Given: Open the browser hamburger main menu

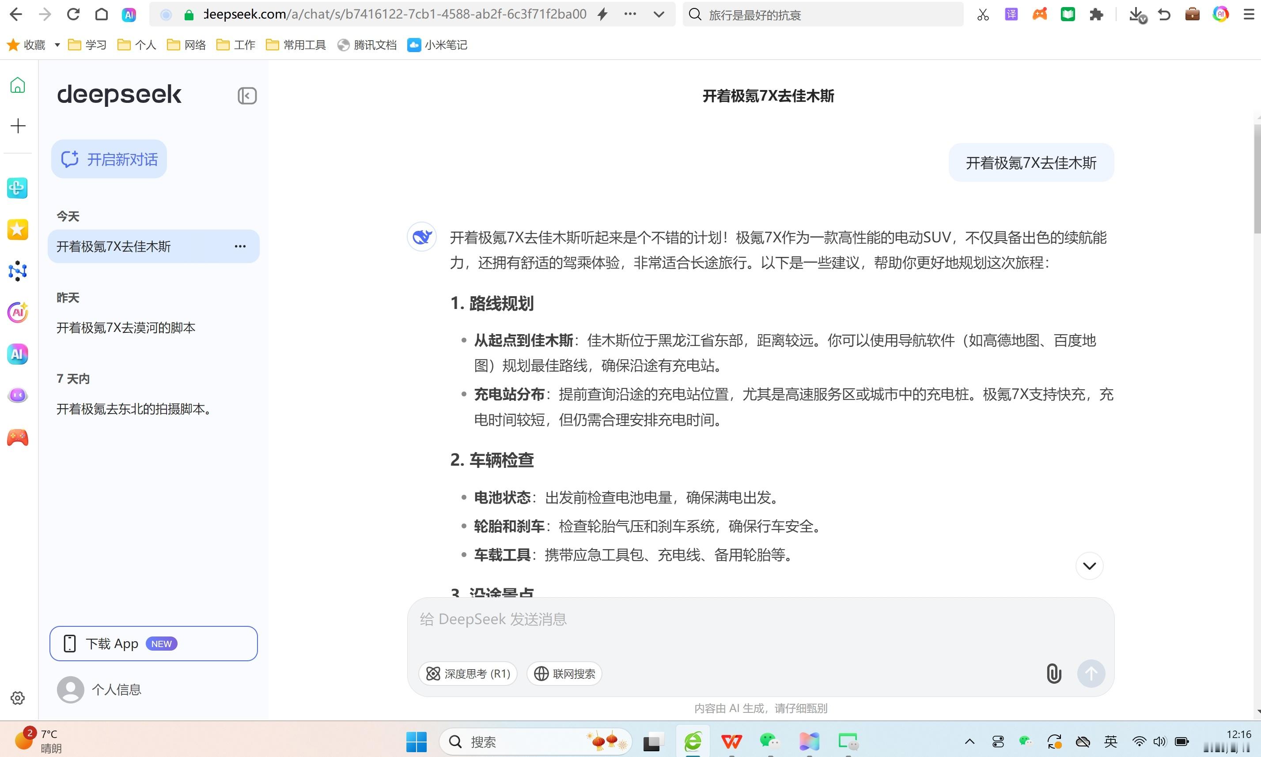Looking at the screenshot, I should click(1248, 14).
